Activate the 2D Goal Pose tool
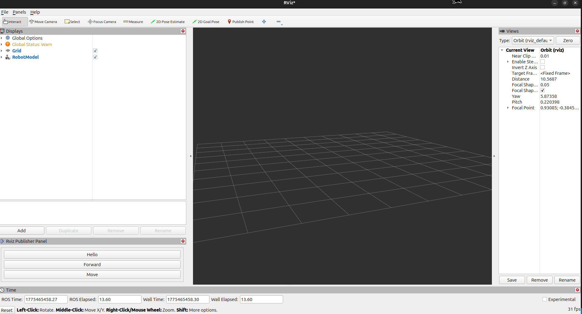582x314 pixels. coord(206,22)
